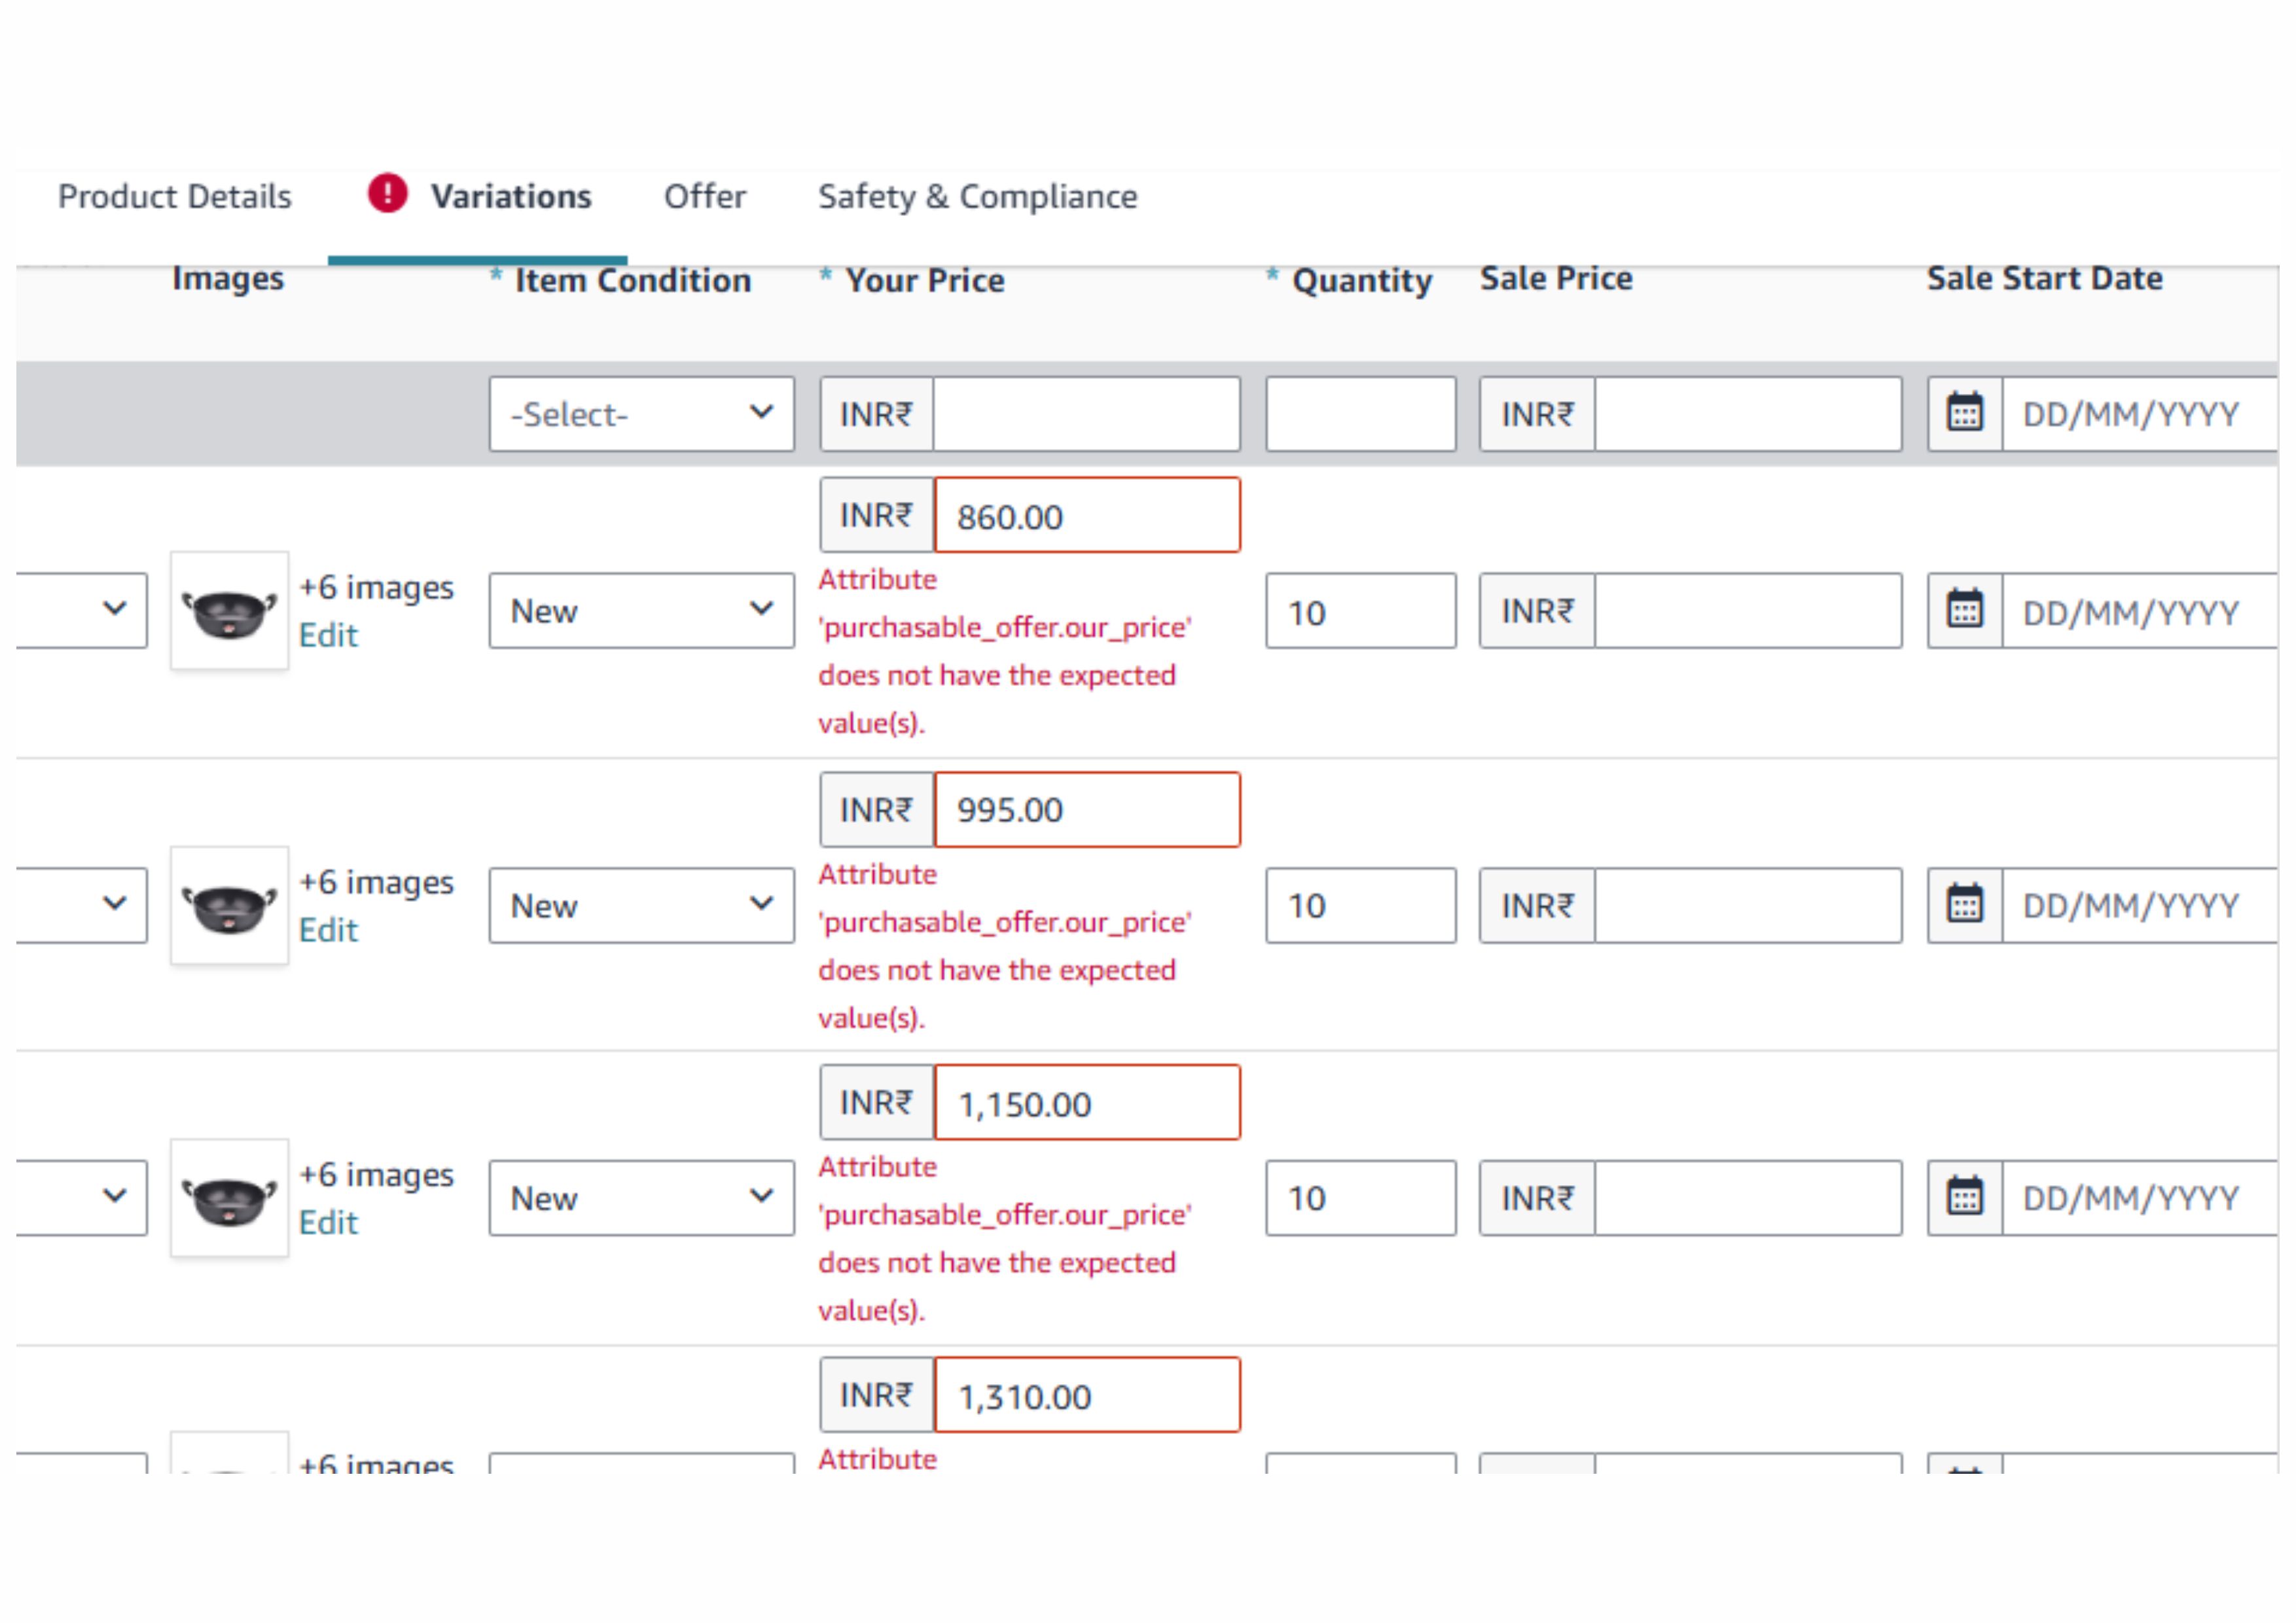Image resolution: width=2296 pixels, height=1623 pixels.
Task: Click the "+6 images" text in 1,150.00 row
Action: [x=377, y=1175]
